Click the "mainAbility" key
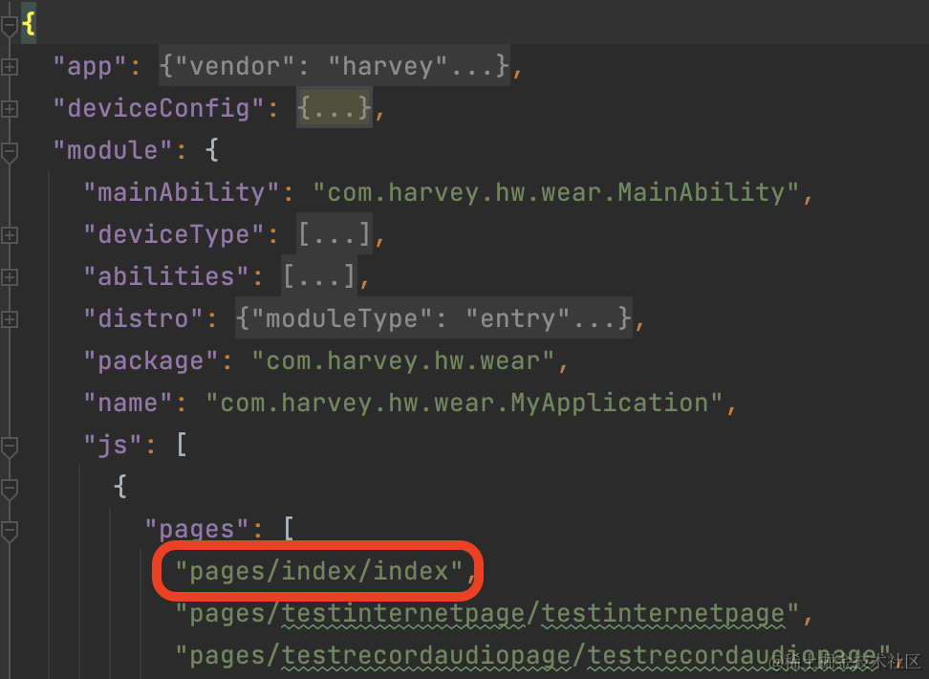Viewport: 929px width, 679px height. [x=182, y=193]
